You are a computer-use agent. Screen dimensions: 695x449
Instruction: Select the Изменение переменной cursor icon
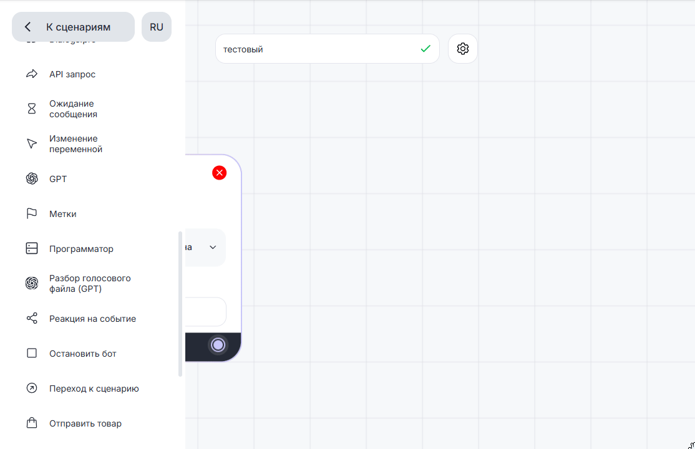point(32,144)
